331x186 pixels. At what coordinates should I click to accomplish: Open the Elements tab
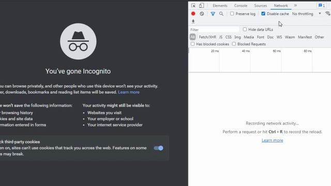tap(220, 6)
